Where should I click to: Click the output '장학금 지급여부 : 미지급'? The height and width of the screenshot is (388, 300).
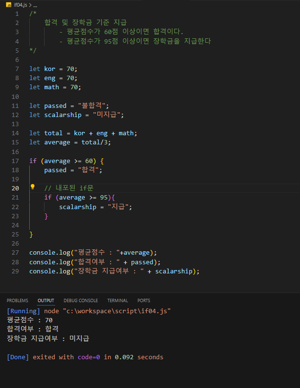pos(48,338)
